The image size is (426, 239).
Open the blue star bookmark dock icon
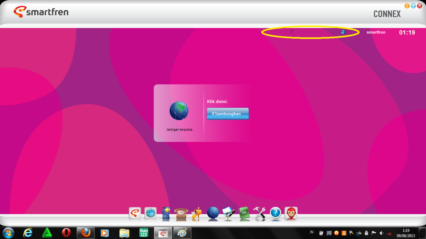tap(166, 213)
